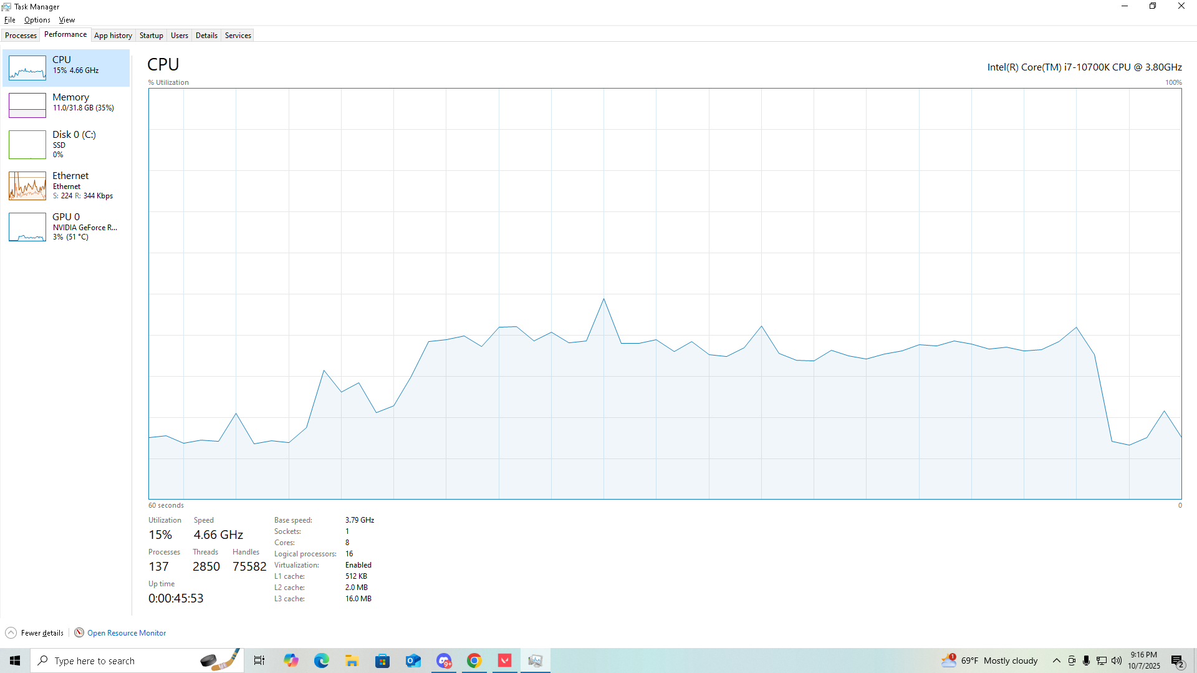Click the % Utilization graph label
The height and width of the screenshot is (673, 1197).
point(168,82)
